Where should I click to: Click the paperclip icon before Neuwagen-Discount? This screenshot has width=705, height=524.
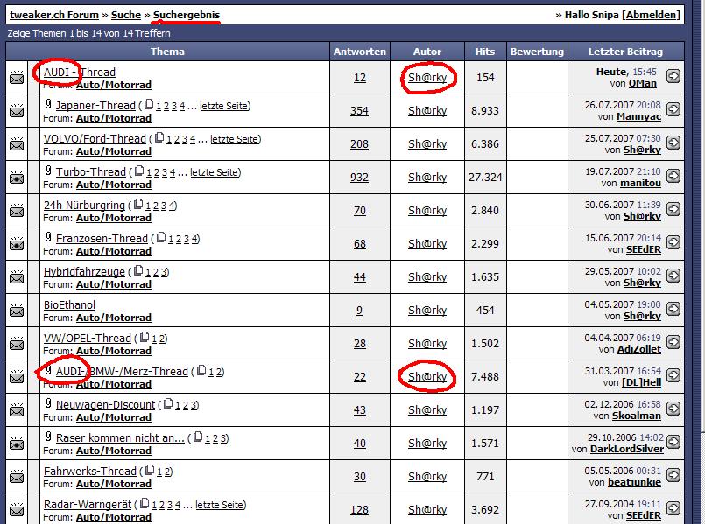tap(48, 404)
